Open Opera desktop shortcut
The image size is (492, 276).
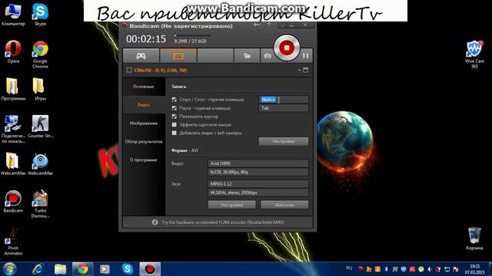(x=13, y=52)
